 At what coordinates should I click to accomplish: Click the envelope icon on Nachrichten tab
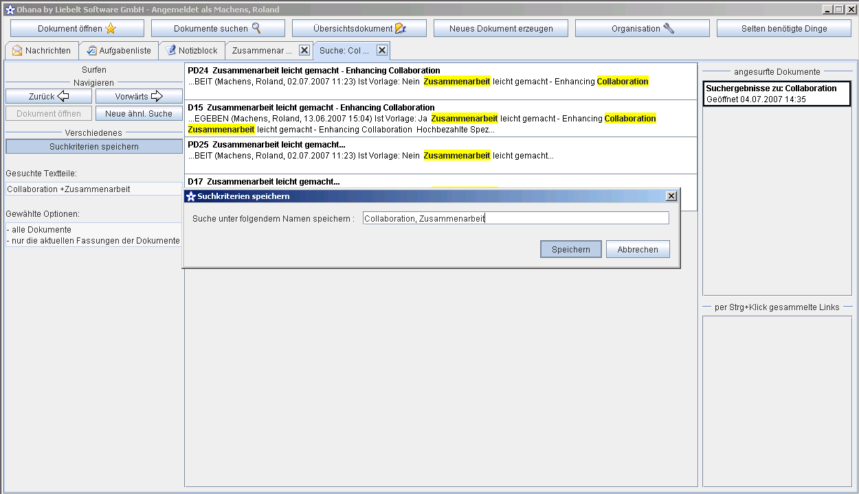(x=17, y=51)
